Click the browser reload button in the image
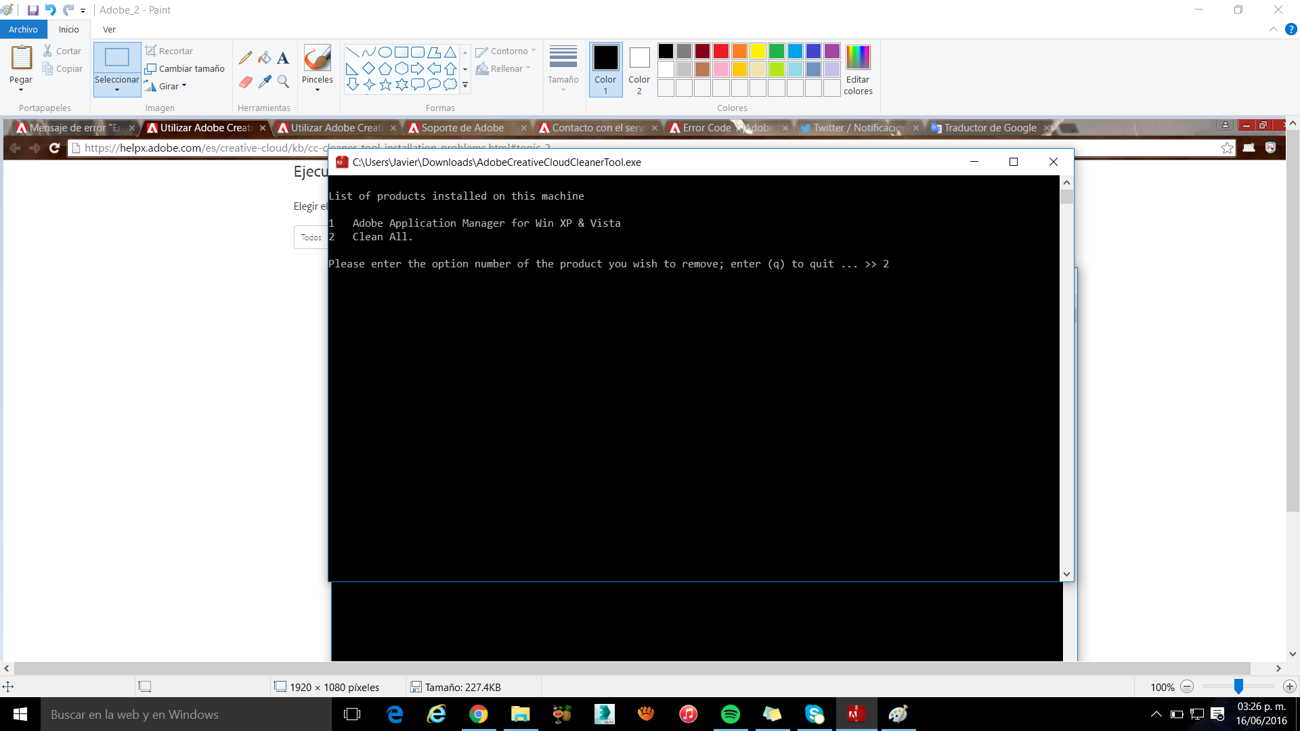This screenshot has height=731, width=1300. pos(55,148)
